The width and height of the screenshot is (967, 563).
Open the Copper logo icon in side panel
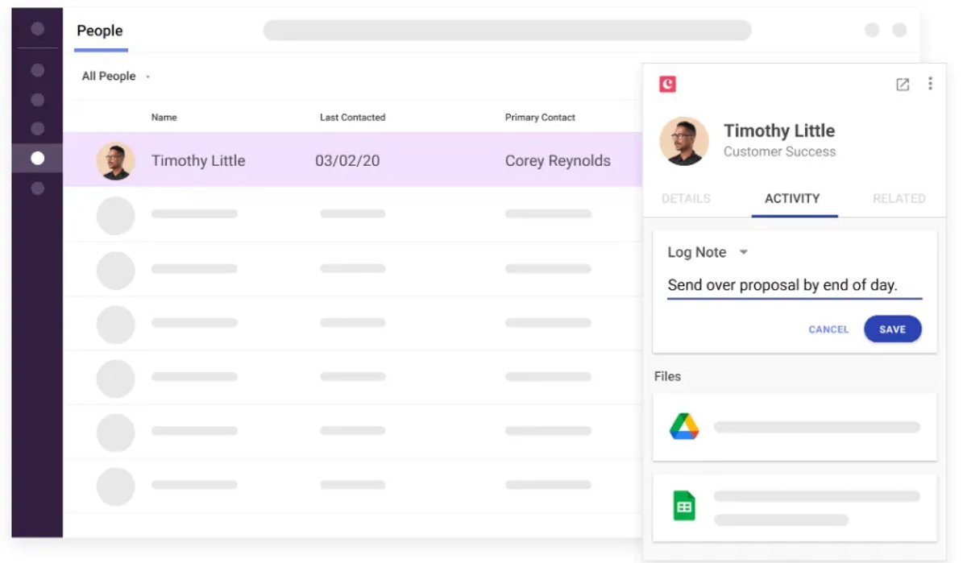(667, 84)
